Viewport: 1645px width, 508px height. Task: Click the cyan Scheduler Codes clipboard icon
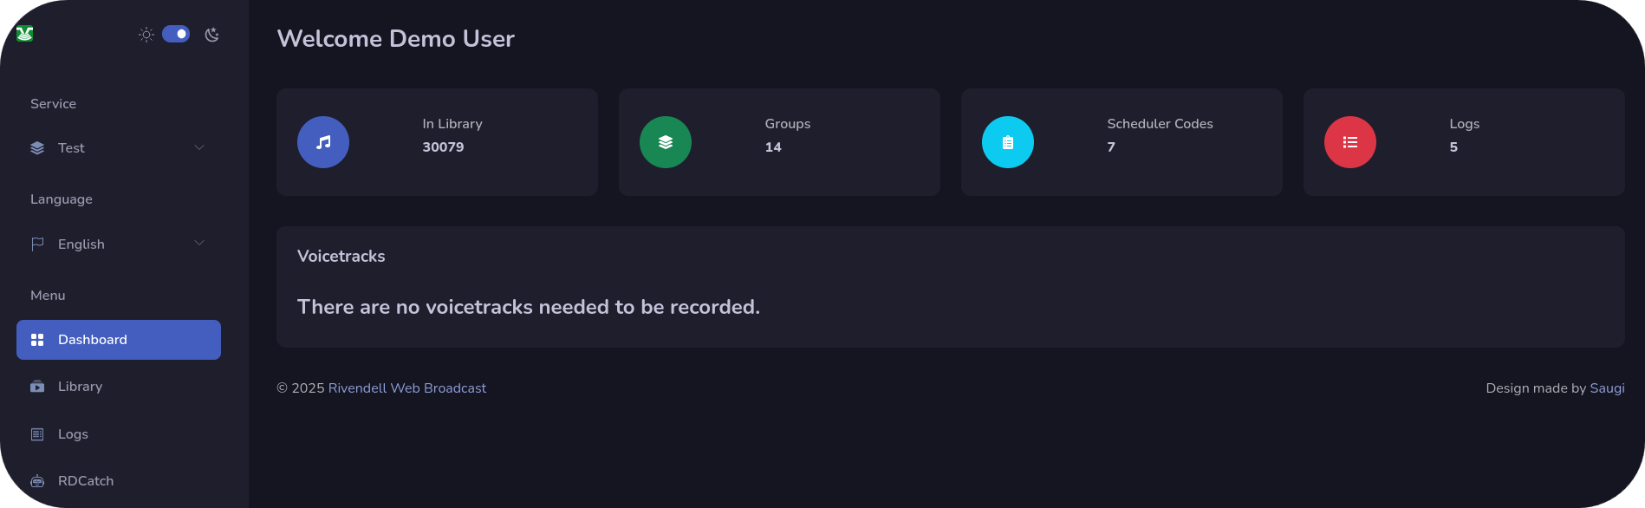tap(1008, 142)
